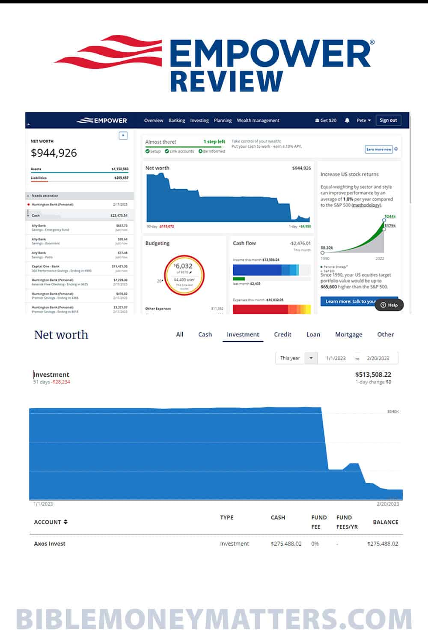Click the sidebar collapse arrow icon

coord(28,124)
